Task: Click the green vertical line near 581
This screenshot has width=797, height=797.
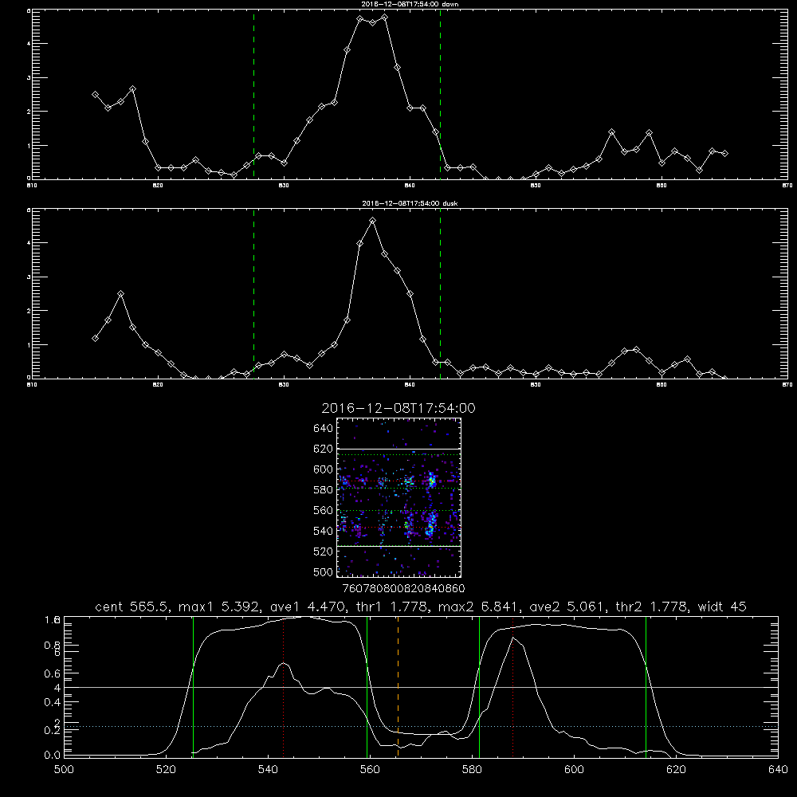Action: pos(479,685)
